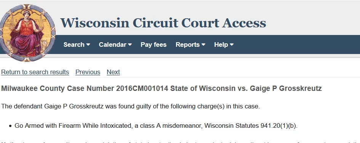Viewport: 360px width, 143px height.
Task: Go to the Previous case link
Action: pos(88,72)
